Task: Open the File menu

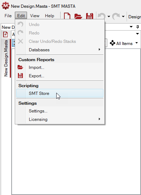Action: click(x=8, y=16)
